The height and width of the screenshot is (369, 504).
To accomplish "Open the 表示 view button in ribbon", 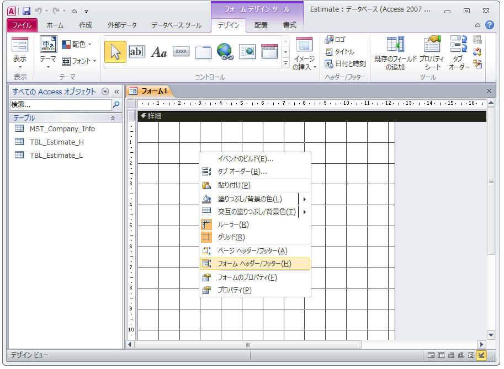I will [20, 53].
